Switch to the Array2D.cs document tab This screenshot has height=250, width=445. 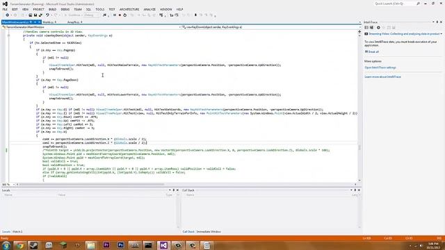click(x=74, y=22)
